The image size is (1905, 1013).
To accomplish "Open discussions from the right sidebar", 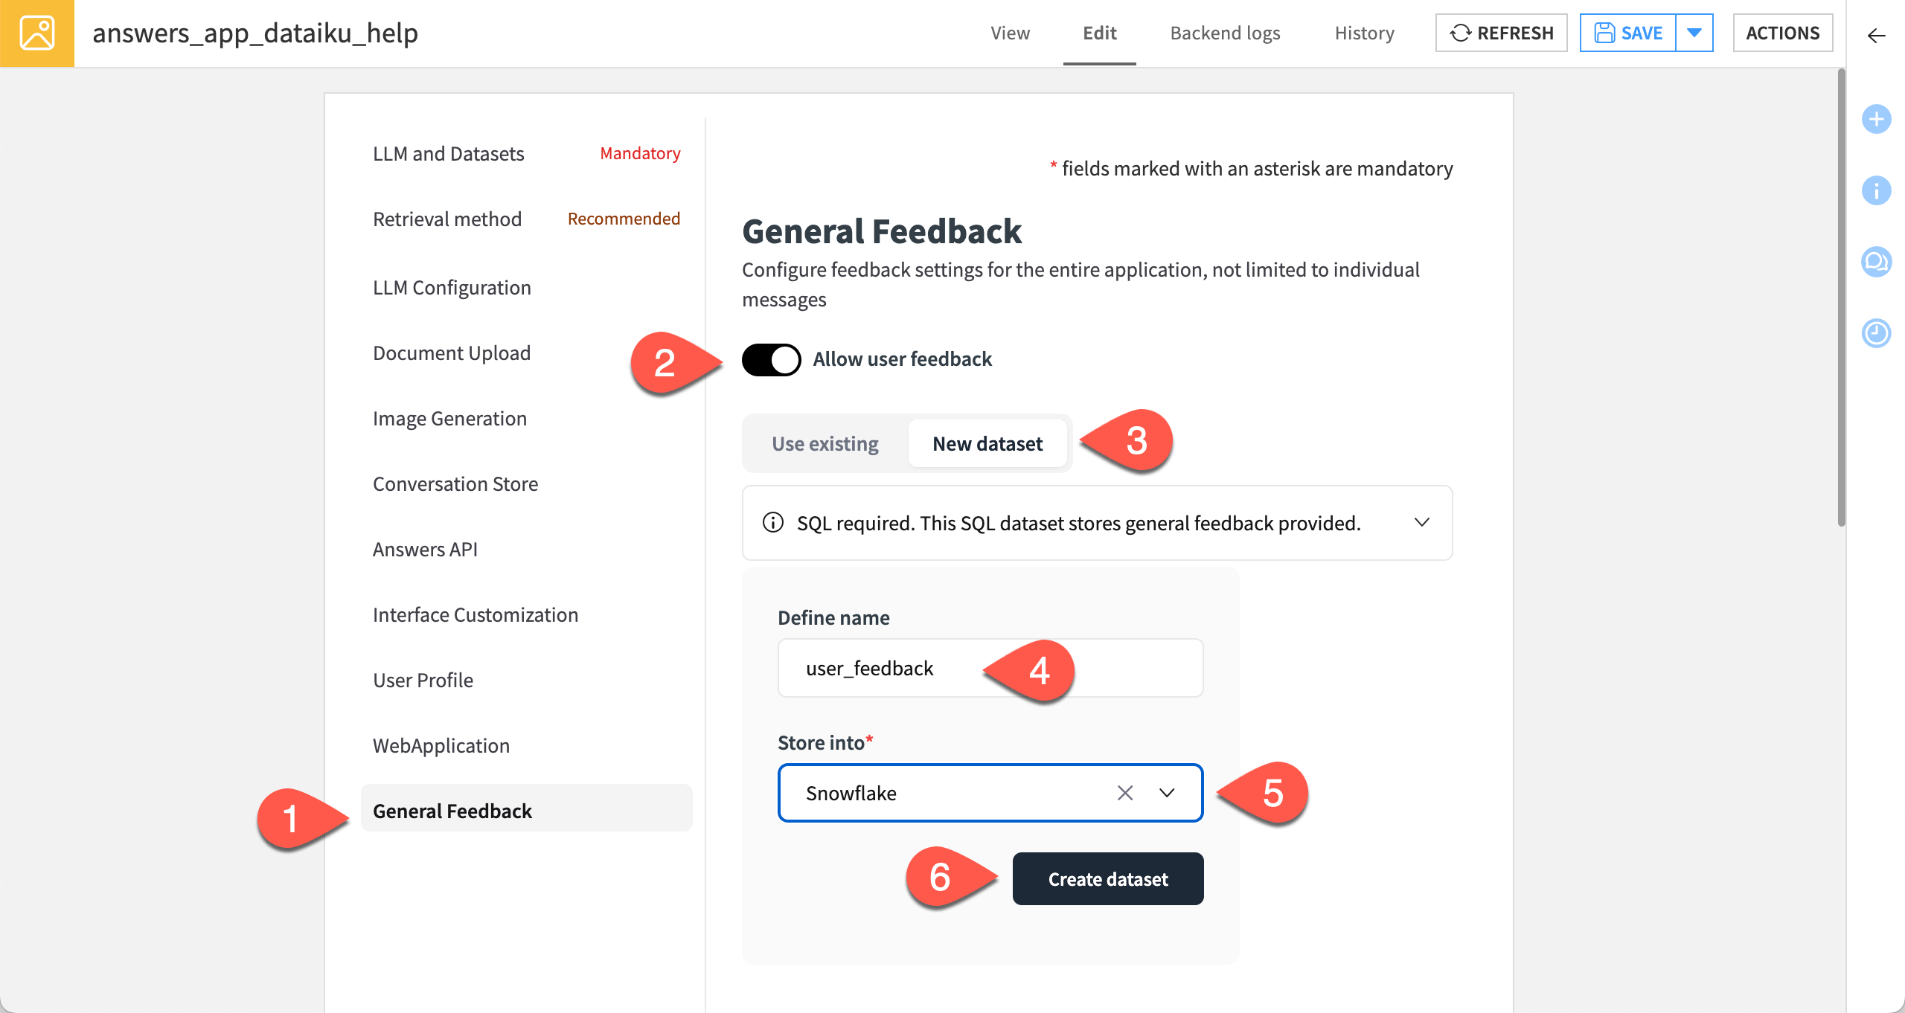I will (1877, 262).
